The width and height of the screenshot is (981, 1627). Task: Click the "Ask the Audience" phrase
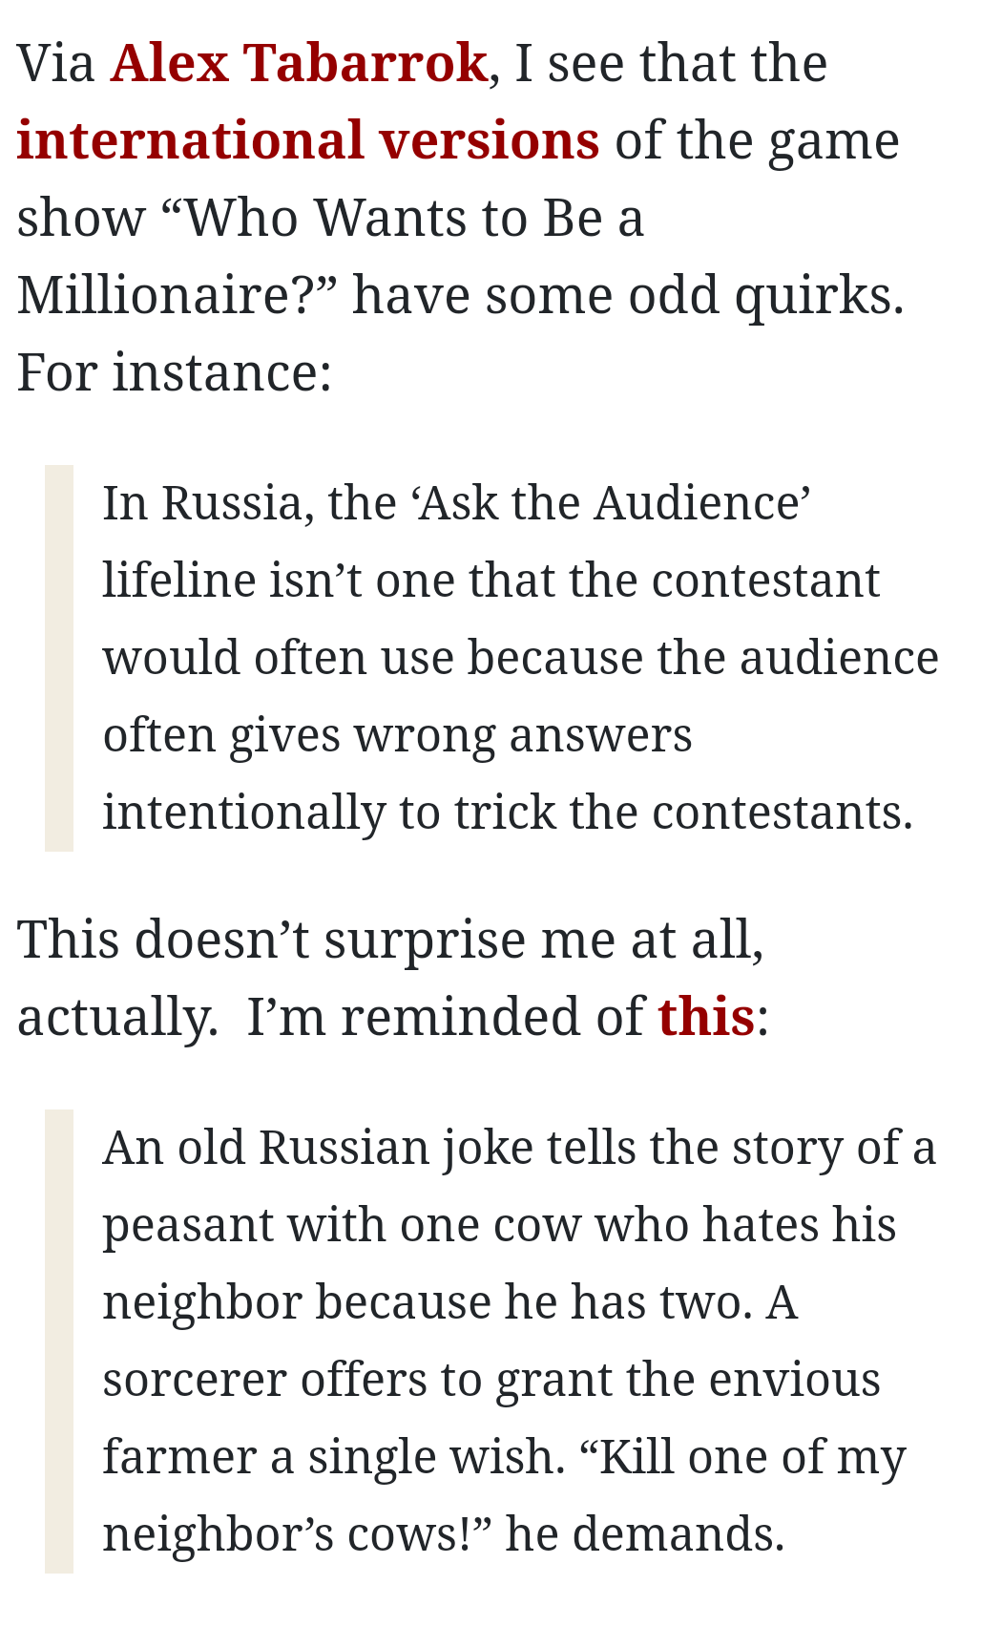(x=613, y=503)
